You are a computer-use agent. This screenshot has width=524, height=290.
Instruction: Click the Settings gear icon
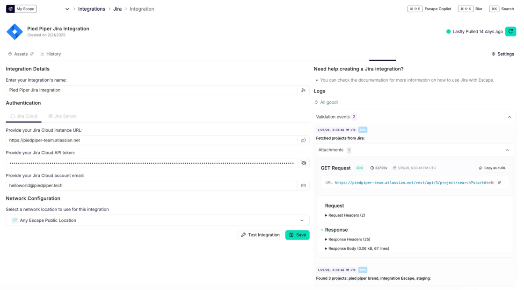[x=493, y=54]
